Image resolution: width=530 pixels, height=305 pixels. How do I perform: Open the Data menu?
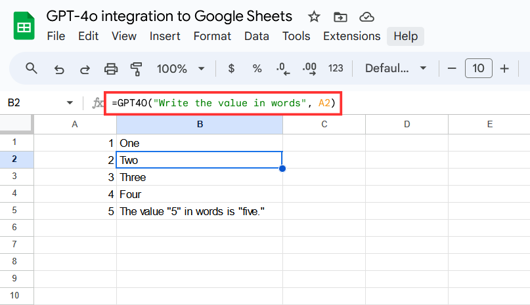pyautogui.click(x=257, y=36)
